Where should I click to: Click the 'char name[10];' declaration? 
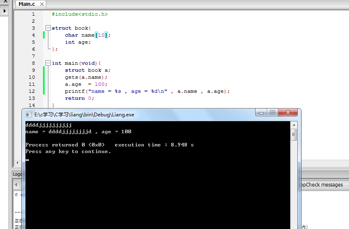88,35
